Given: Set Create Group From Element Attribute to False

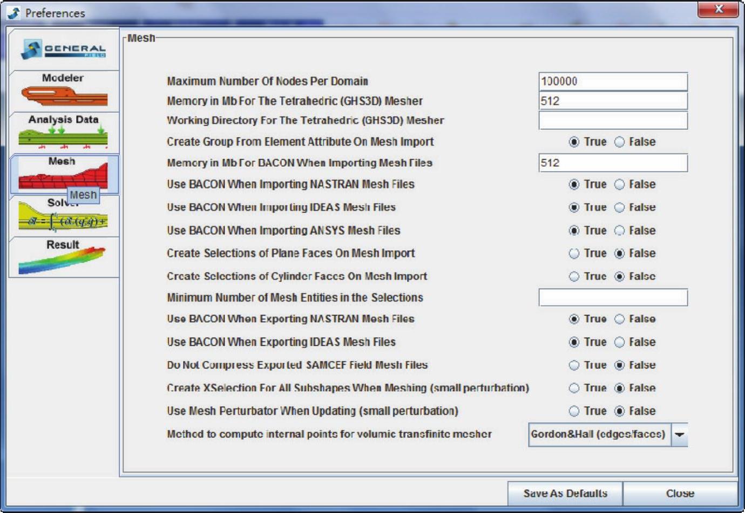Looking at the screenshot, I should pos(620,142).
